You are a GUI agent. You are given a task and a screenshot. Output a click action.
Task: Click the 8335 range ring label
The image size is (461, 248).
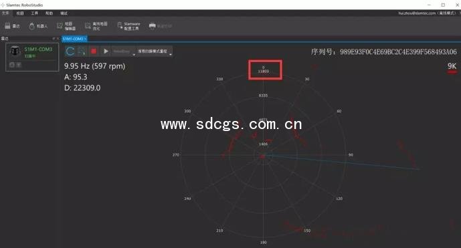coord(263,96)
